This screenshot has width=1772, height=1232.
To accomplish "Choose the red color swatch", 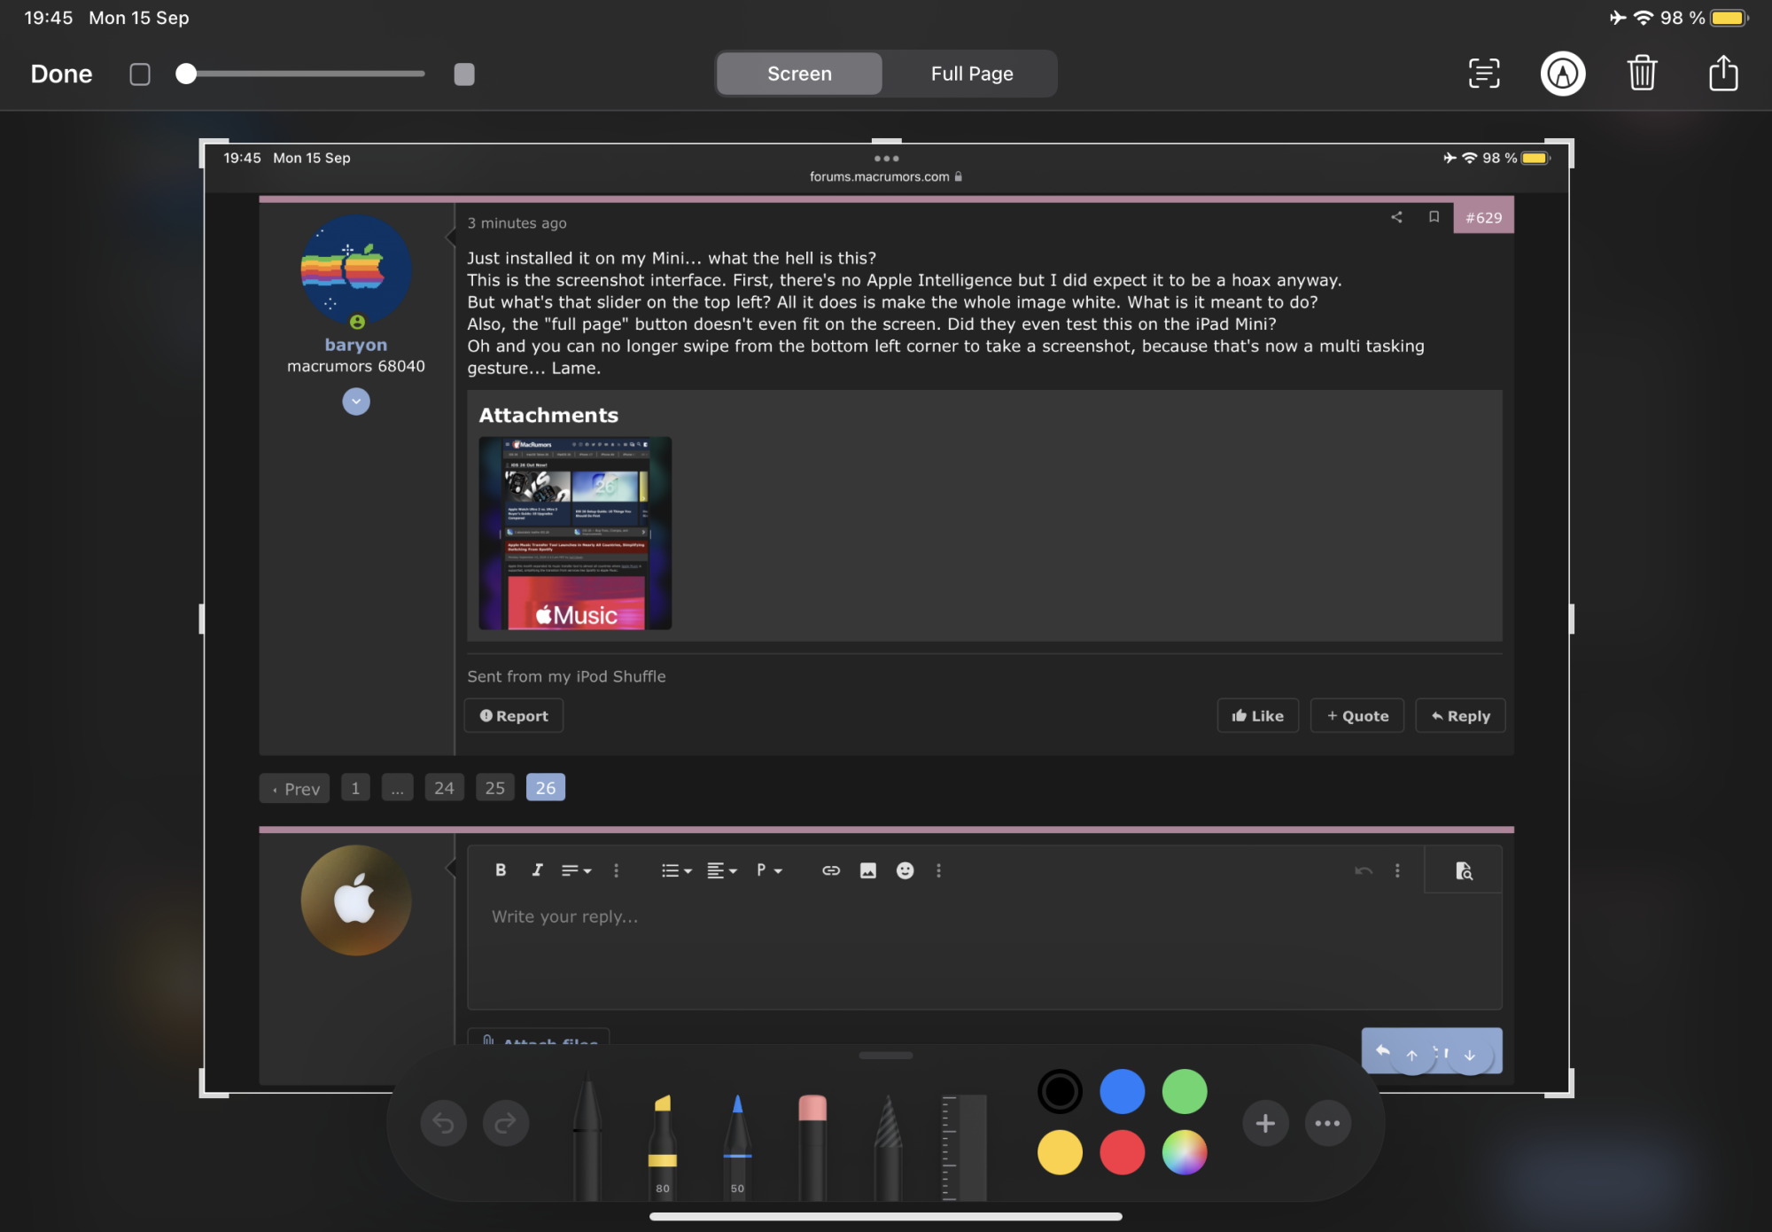I will [1122, 1152].
